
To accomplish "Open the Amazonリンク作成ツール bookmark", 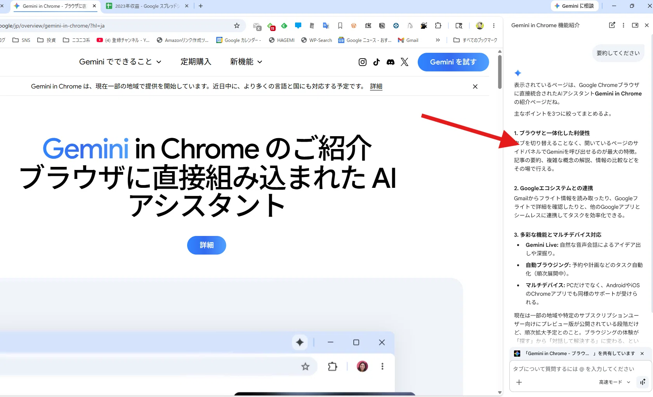I will point(182,40).
